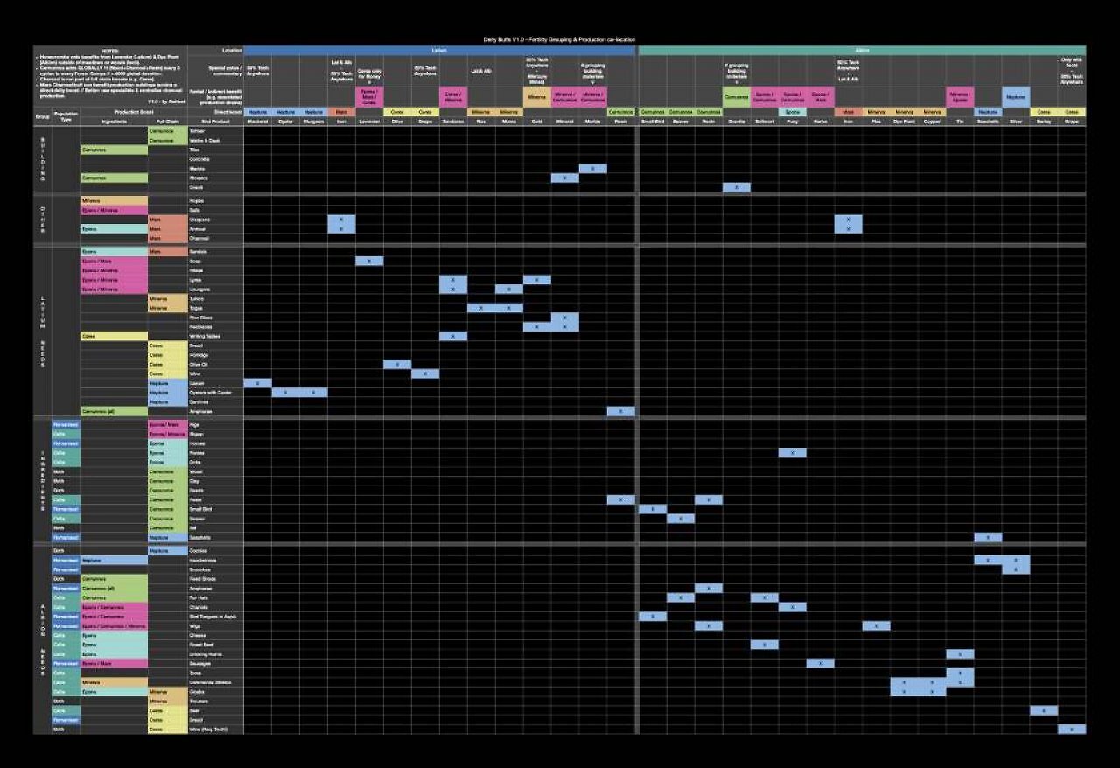Click the Epona / Cernunnos / Minerva ingredient cell
The image size is (1120, 768).
click(114, 626)
